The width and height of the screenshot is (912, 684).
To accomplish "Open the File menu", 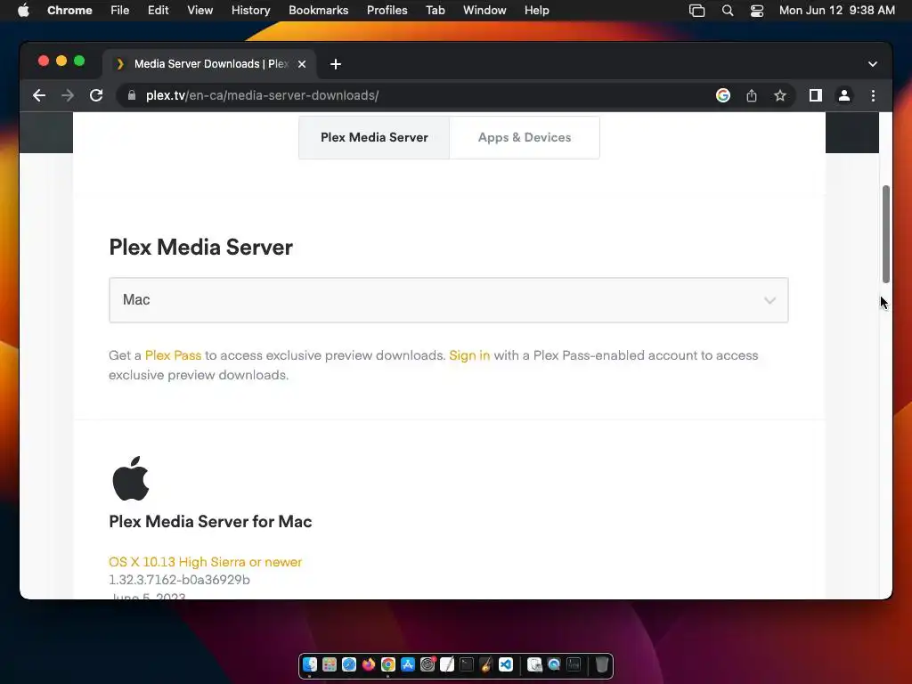I will [120, 11].
